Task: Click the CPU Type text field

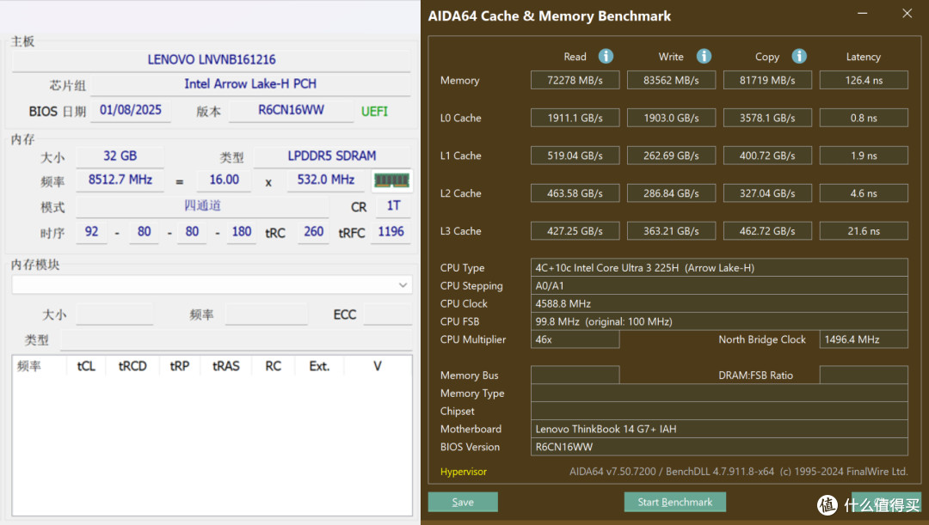Action: pos(719,267)
